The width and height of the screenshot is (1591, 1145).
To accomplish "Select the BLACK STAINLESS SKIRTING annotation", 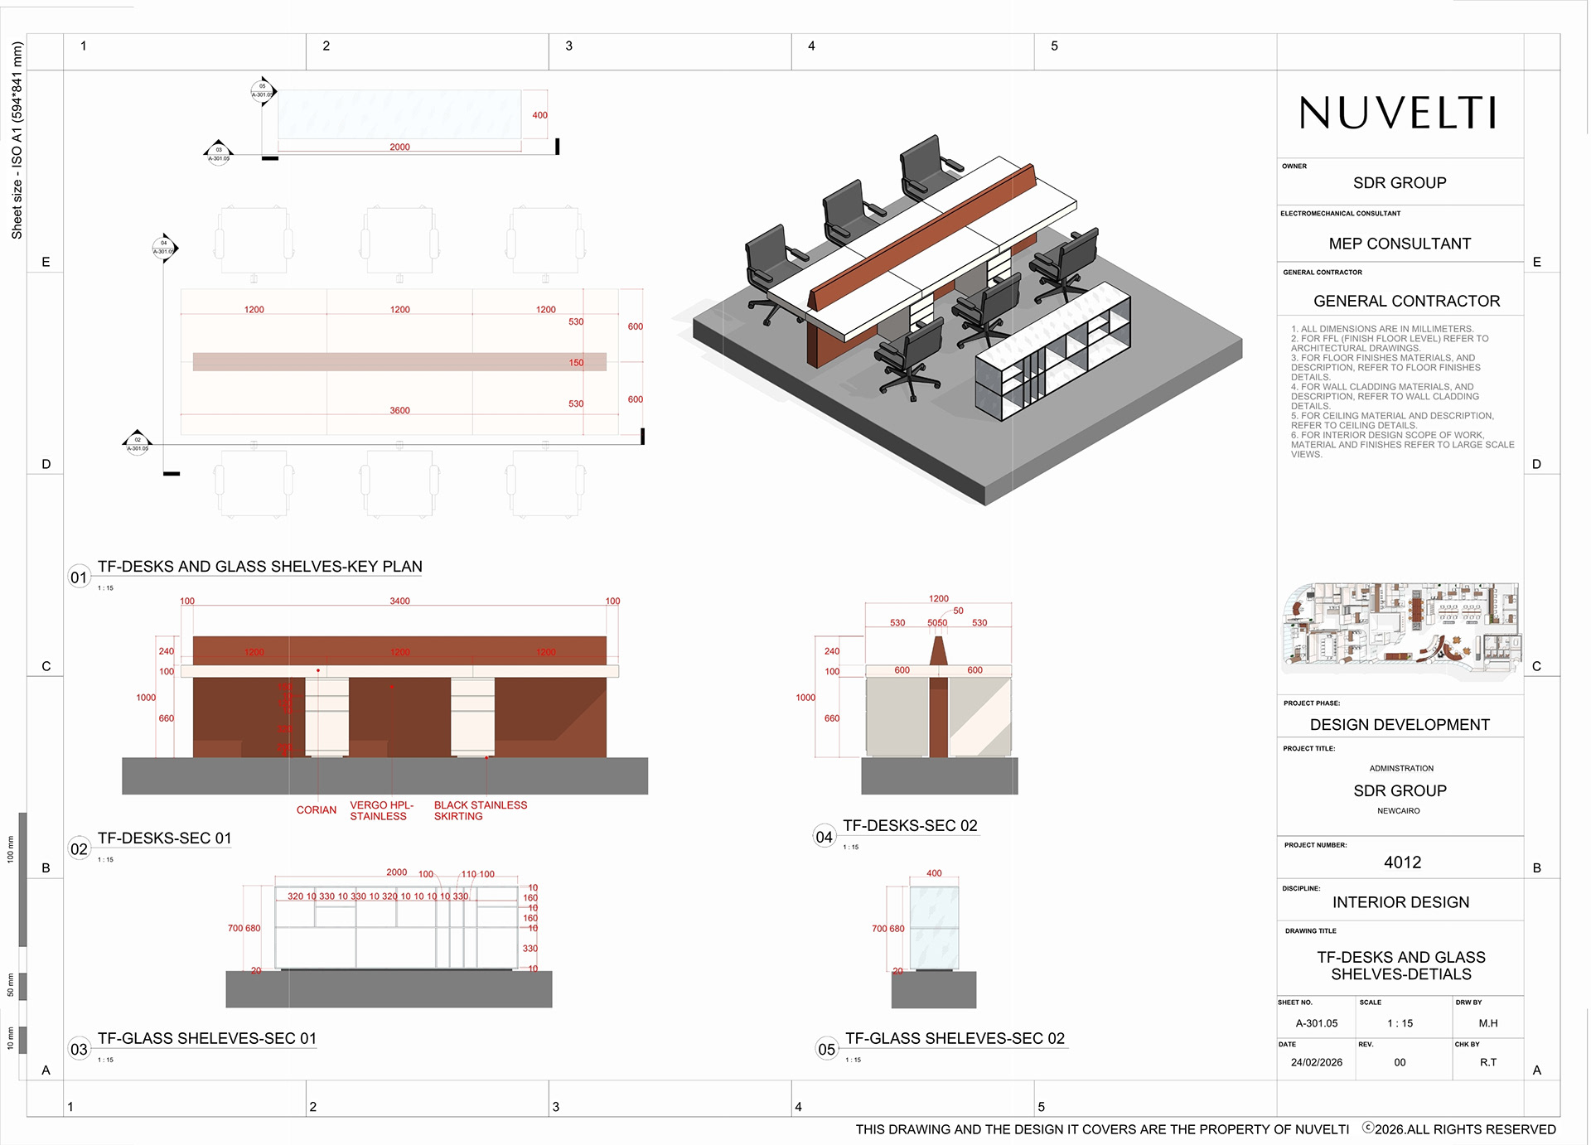I will (x=481, y=810).
